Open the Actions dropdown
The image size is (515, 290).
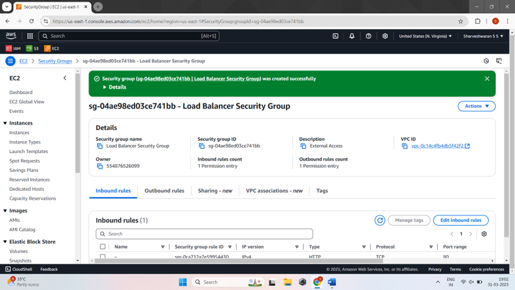[477, 106]
